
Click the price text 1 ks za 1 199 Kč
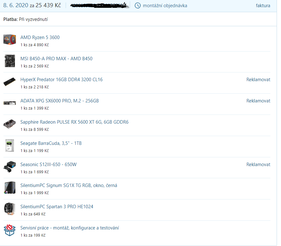pyautogui.click(x=35, y=151)
